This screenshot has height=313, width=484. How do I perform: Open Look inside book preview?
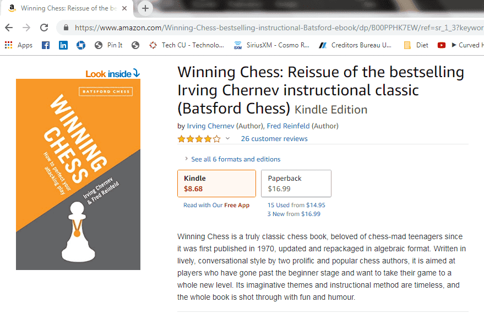113,73
